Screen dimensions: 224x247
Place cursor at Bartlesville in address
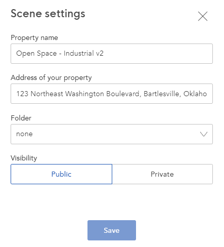pyautogui.click(x=162, y=94)
